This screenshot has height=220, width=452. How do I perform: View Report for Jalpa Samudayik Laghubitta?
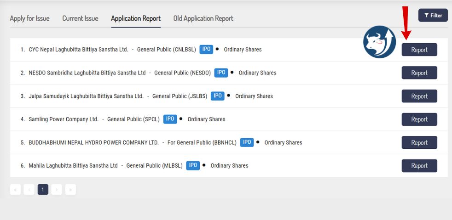click(x=419, y=96)
